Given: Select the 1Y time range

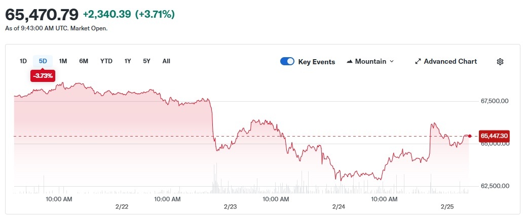Looking at the screenshot, I should coord(128,61).
